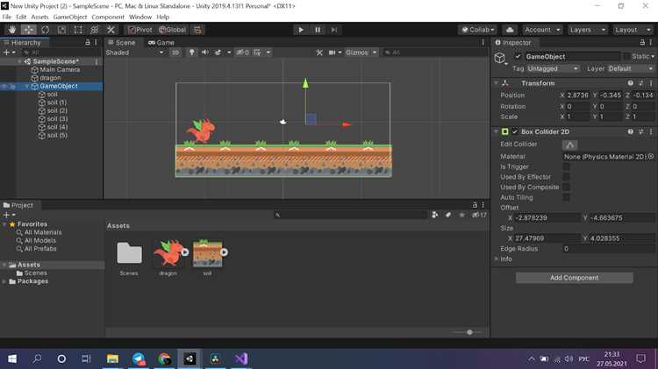Open the Layers dropdown

[587, 30]
